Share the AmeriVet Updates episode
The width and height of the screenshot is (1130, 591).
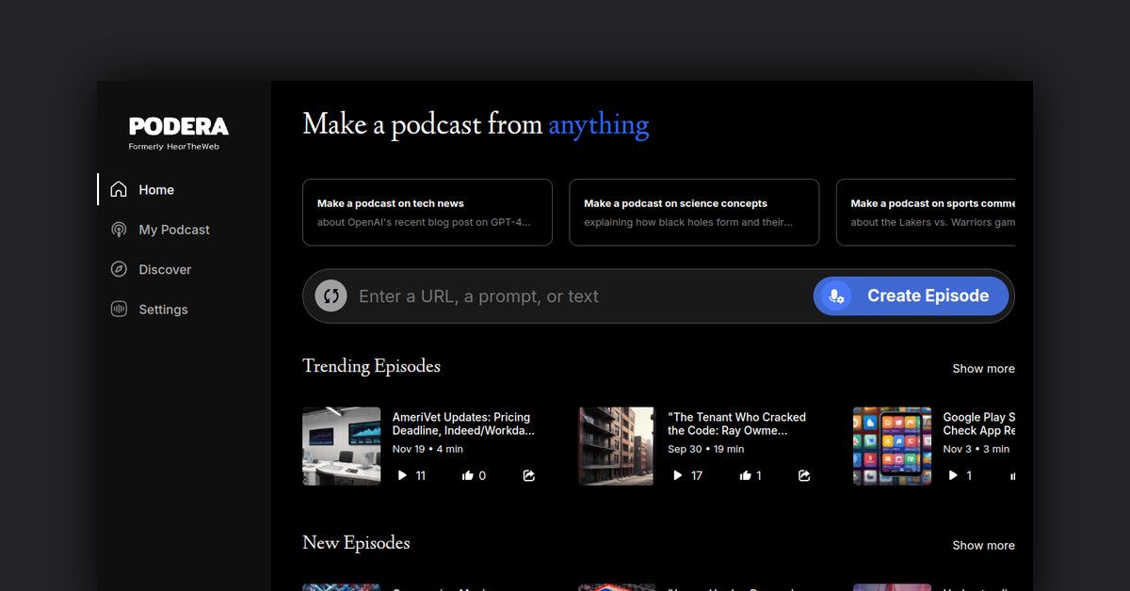click(529, 475)
